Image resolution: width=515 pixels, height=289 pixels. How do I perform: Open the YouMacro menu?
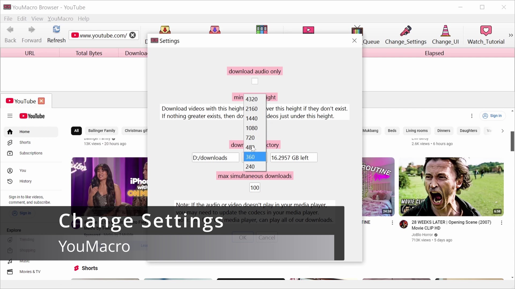point(61,19)
